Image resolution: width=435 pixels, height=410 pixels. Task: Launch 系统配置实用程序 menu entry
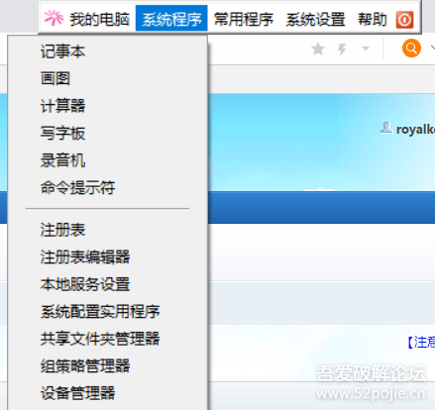pos(108,311)
